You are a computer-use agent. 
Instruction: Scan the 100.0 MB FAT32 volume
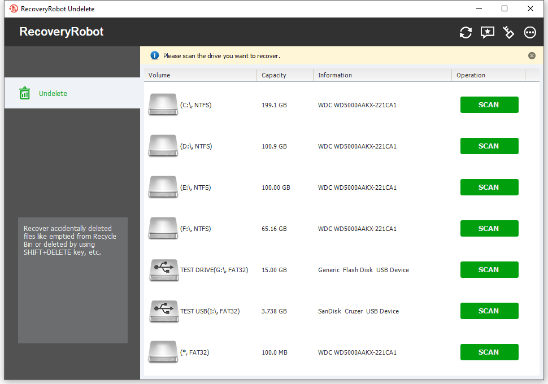(489, 352)
